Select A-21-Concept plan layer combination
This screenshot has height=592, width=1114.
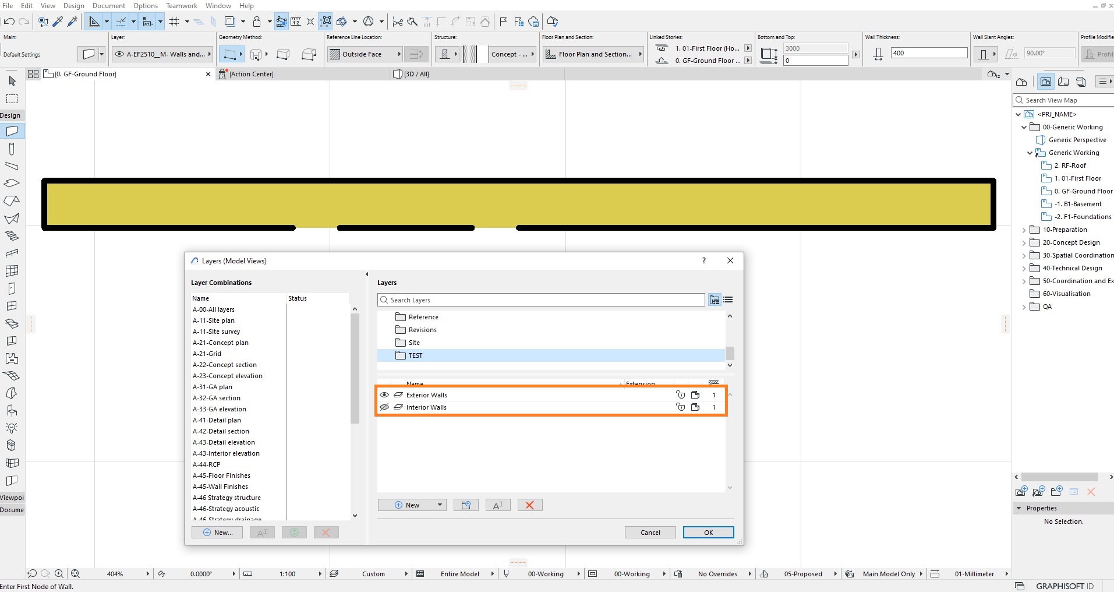pos(221,343)
